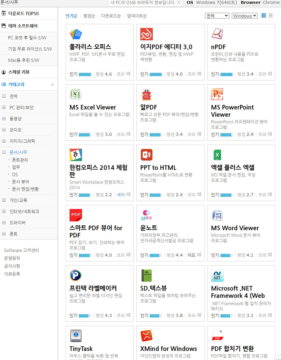Sort by 다운로드순 tab
The width and height of the screenshot is (281, 360).
111,16
